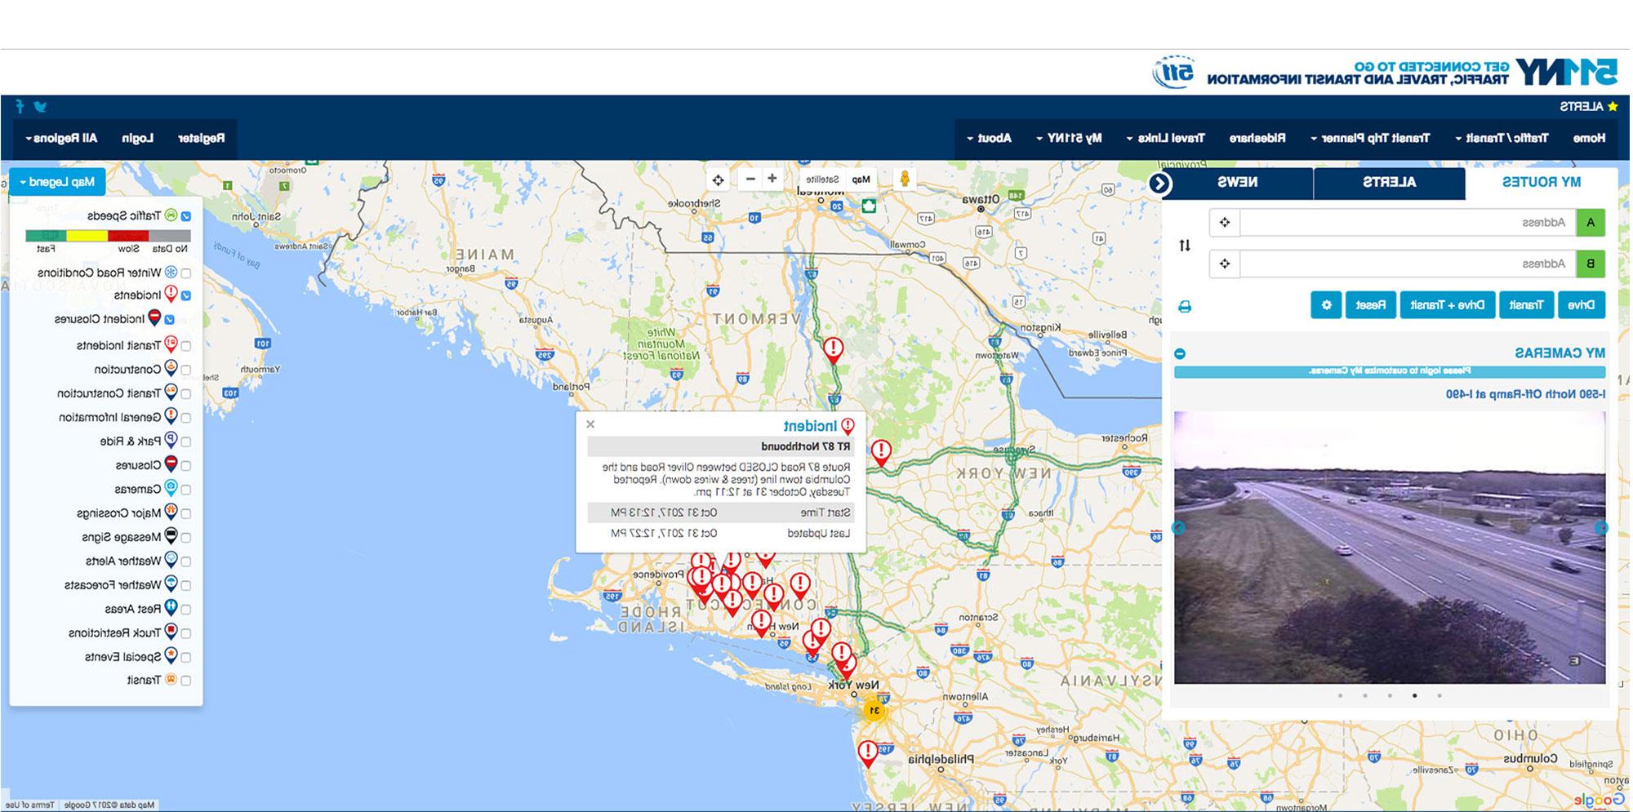Check the Major Crossings checkbox

coord(186,513)
